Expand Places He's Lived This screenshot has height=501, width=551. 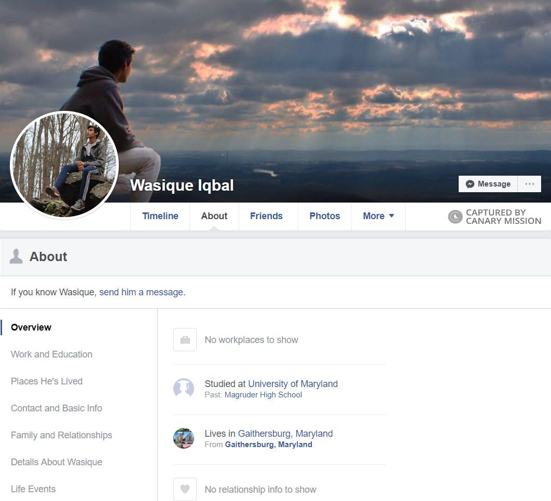(x=47, y=381)
